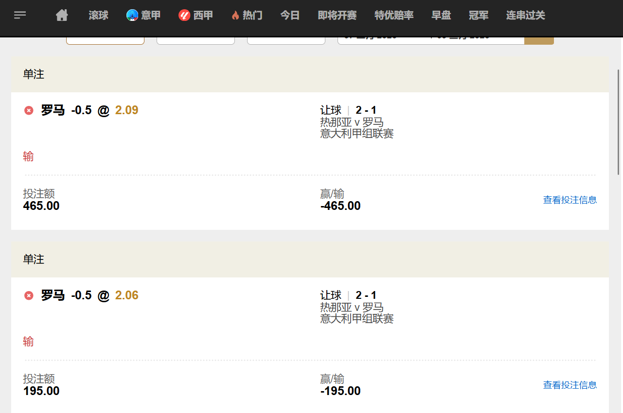
Task: Select the La Liga league logo icon
Action: click(x=184, y=15)
